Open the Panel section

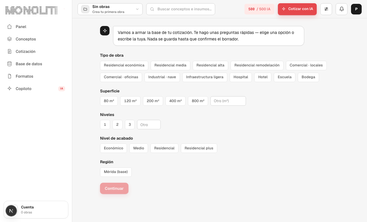click(x=36, y=27)
